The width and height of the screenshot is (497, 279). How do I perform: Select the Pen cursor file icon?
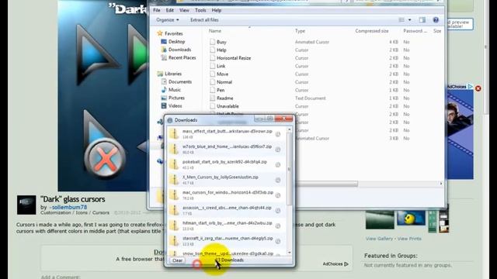212,90
